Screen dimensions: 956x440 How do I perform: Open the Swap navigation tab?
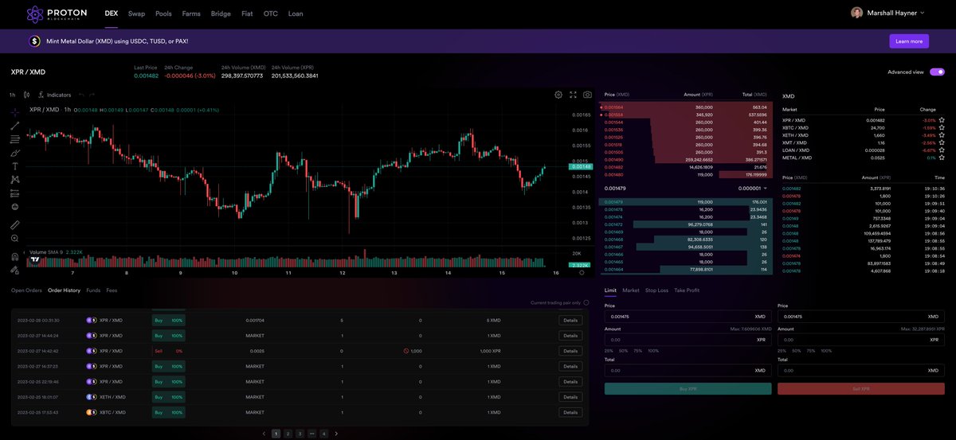click(136, 14)
